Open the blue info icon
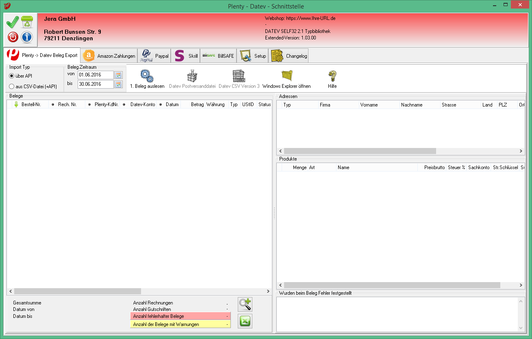The width and height of the screenshot is (532, 339). 27,37
